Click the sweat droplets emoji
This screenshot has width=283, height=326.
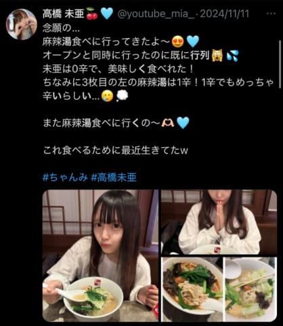pos(232,56)
